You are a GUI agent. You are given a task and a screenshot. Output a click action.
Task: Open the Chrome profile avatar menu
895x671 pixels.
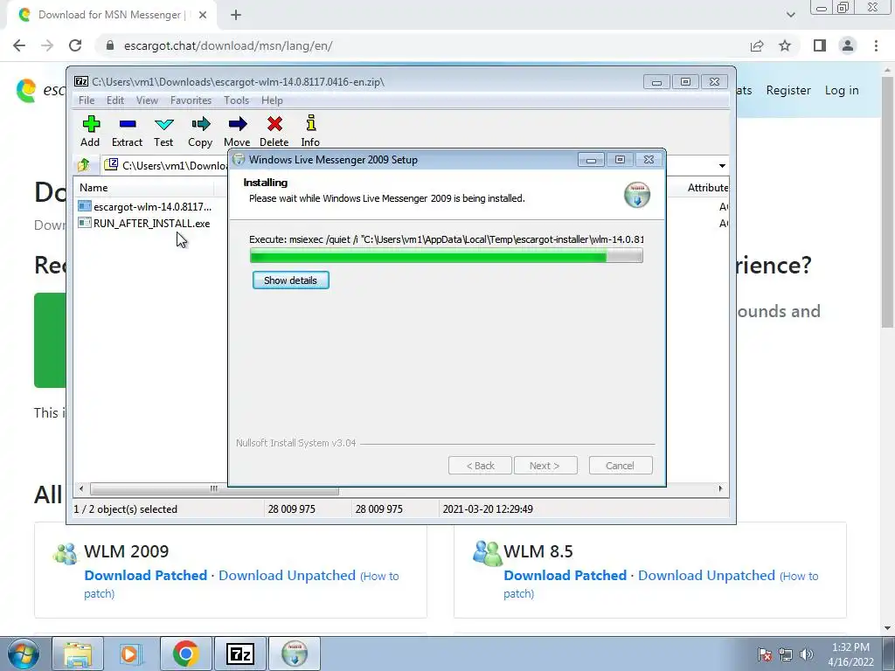coord(848,45)
